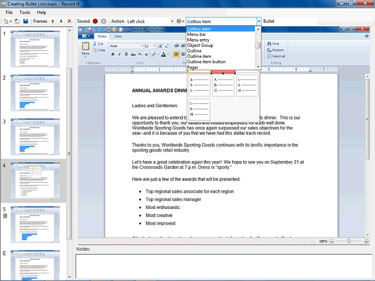The image size is (375, 281).
Task: Start sound recording with the red circle
Action: pyautogui.click(x=95, y=21)
